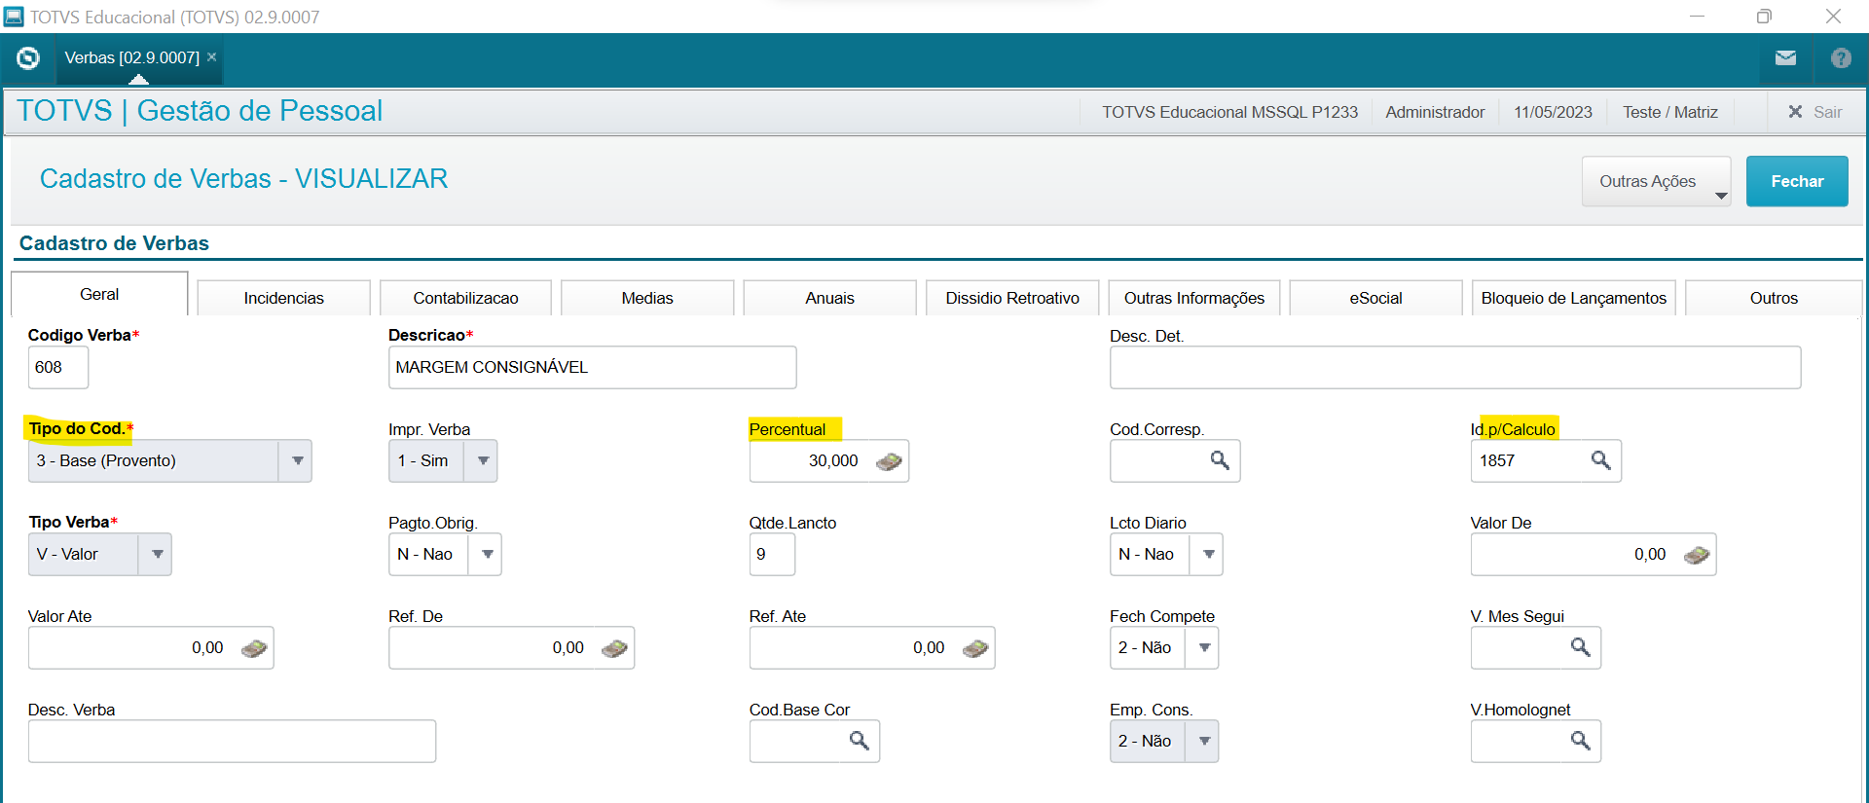
Task: Switch to the Geral tab
Action: [x=99, y=294]
